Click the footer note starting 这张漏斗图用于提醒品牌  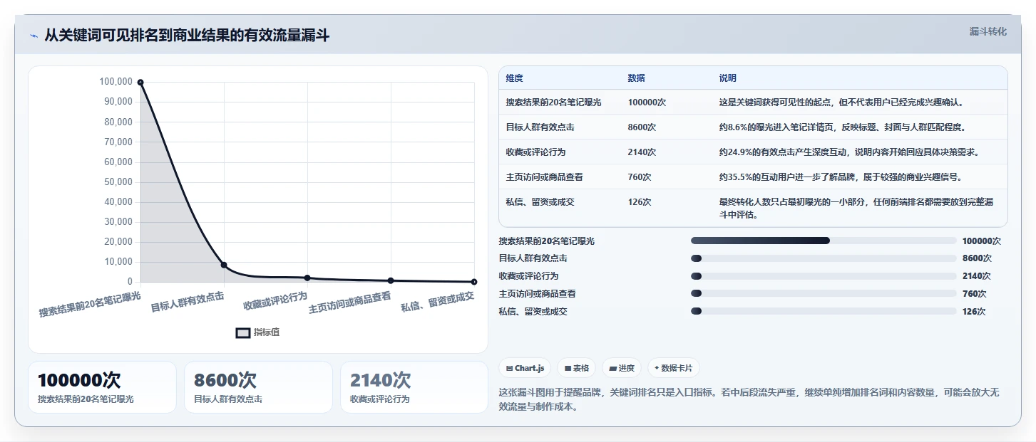pos(749,400)
